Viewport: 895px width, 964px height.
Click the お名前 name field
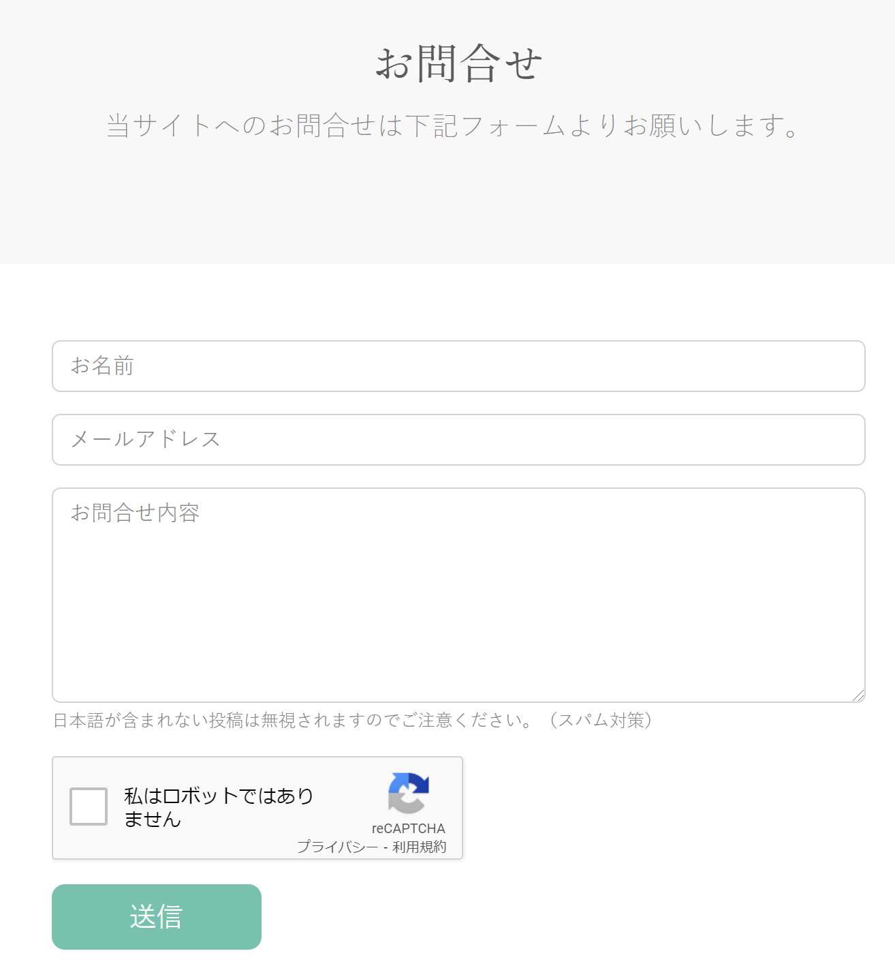tap(458, 366)
